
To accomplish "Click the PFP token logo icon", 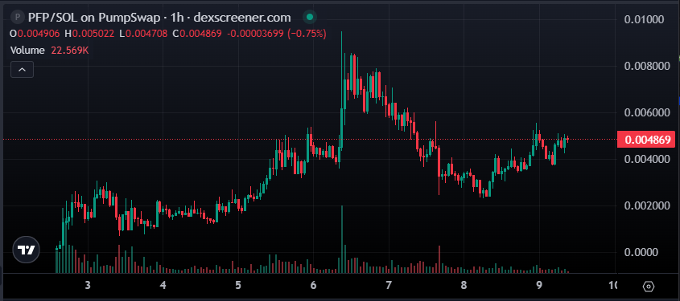I will click(18, 18).
